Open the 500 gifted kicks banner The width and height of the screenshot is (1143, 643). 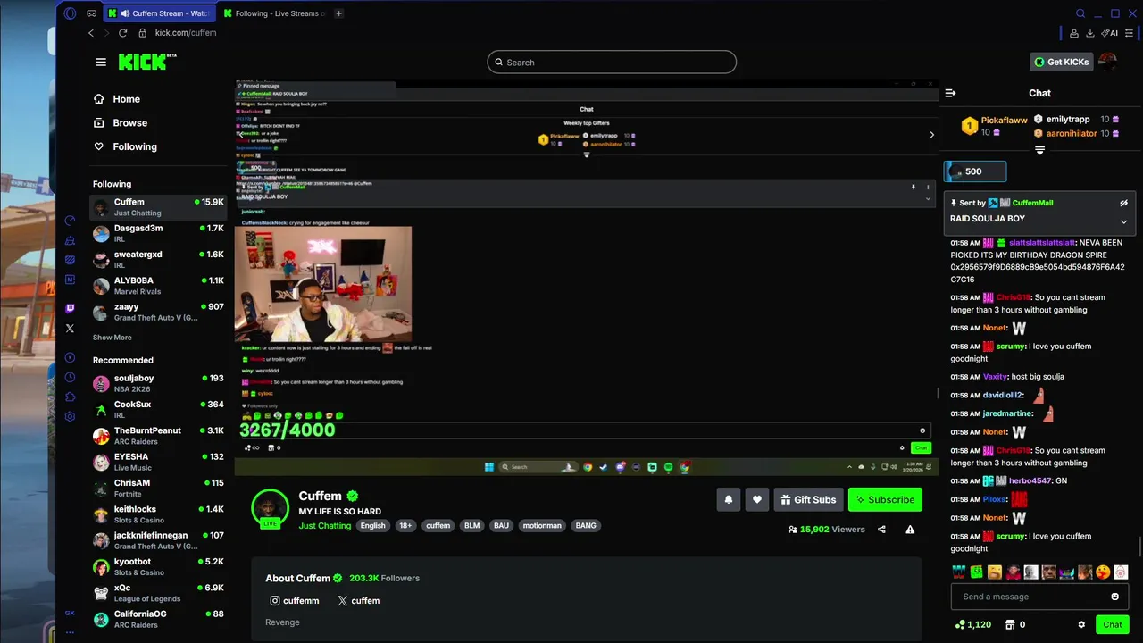point(975,171)
